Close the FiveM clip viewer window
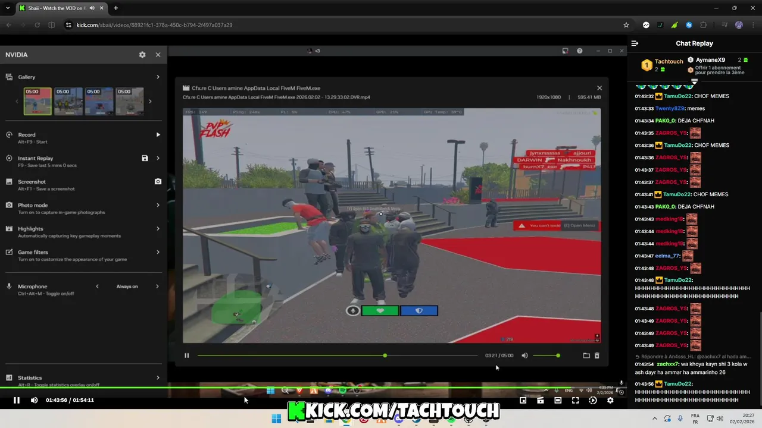The image size is (762, 428). [599, 88]
